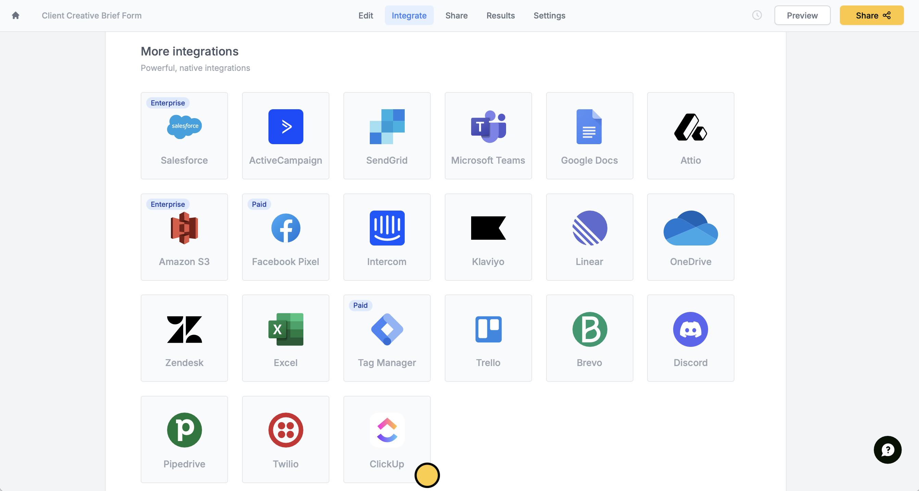
Task: Open the Salesforce integration tile
Action: pos(184,136)
